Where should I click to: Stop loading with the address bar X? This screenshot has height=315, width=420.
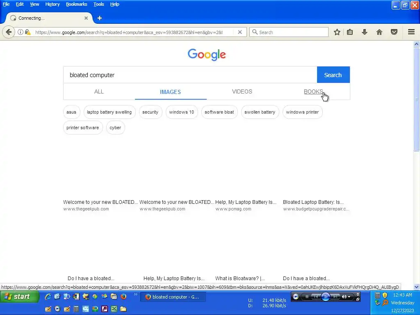coord(240,32)
